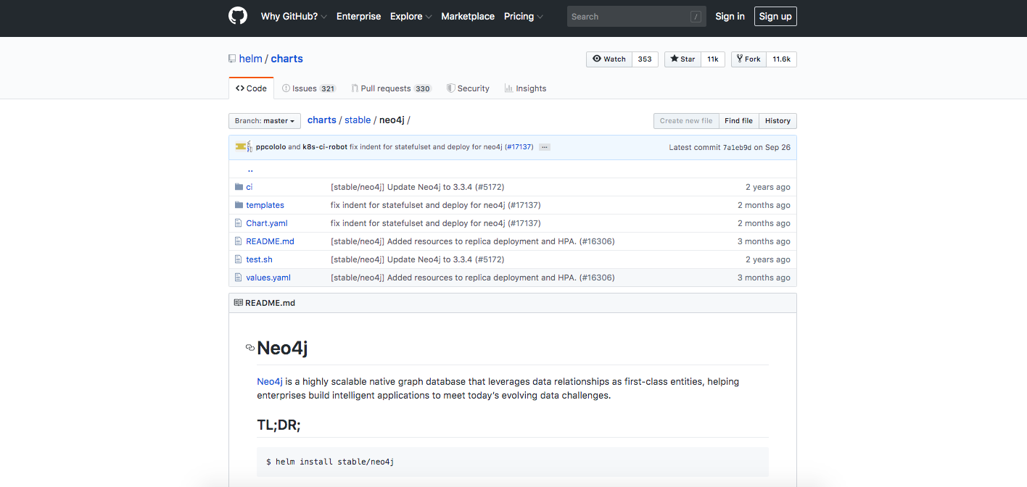The image size is (1027, 487).
Task: Select the Chart.yaml file icon
Action: click(239, 223)
